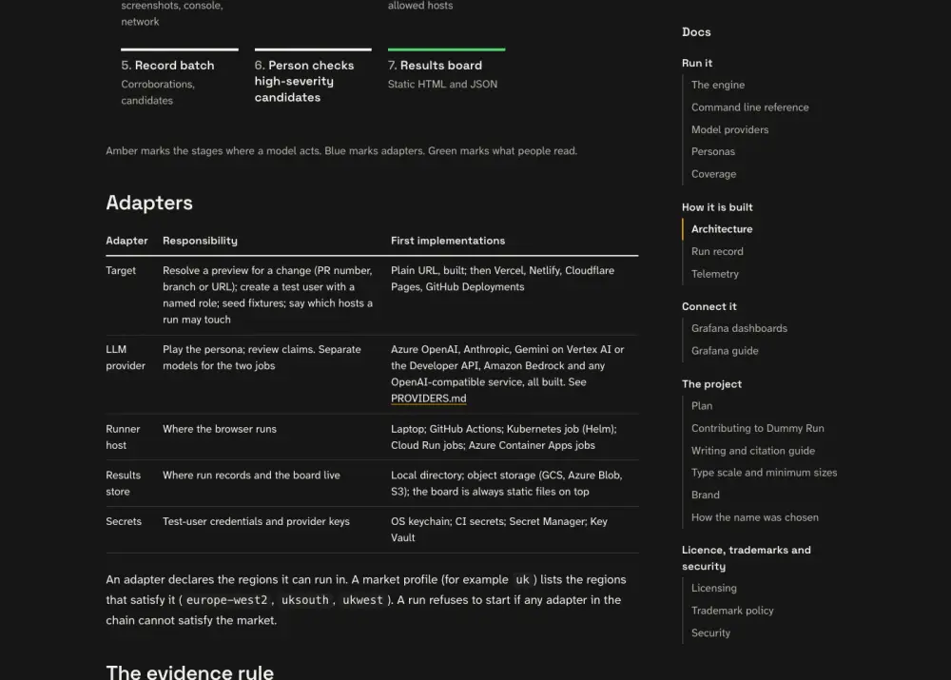Open the Trademark policy page
Viewport: 951px width, 680px height.
pos(732,611)
